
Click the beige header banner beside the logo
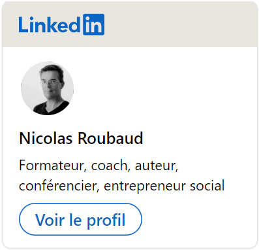click(181, 24)
